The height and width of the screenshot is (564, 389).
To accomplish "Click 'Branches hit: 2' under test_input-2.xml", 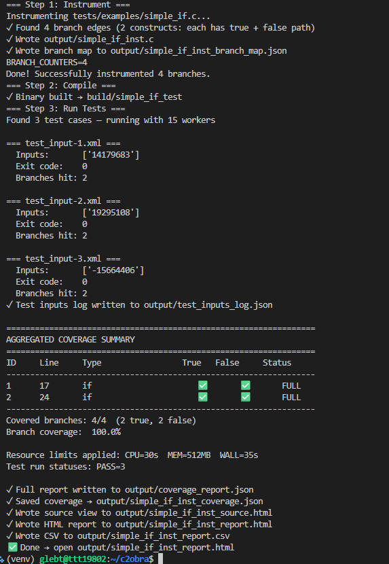I will coord(52,235).
